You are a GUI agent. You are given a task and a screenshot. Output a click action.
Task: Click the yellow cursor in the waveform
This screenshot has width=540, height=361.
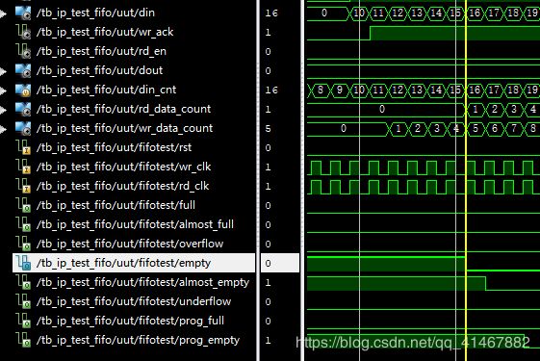466,181
